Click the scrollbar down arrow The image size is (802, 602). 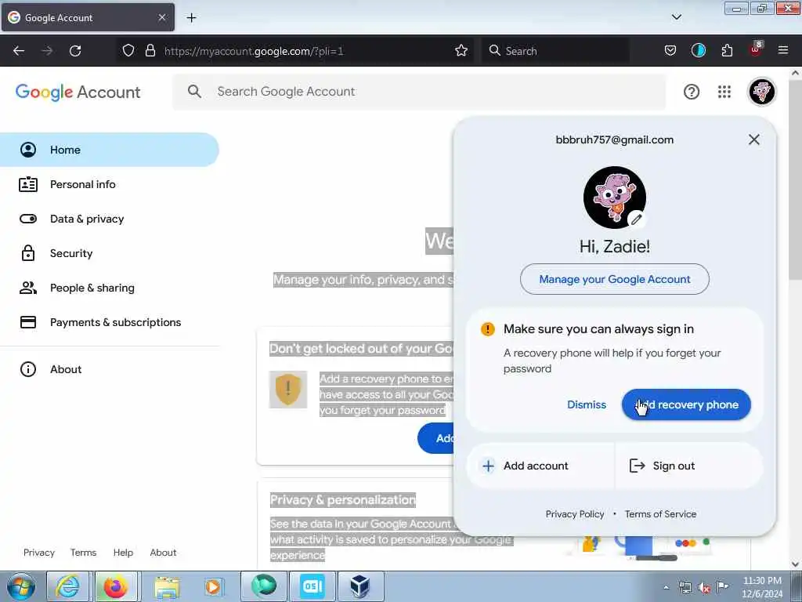[795, 564]
